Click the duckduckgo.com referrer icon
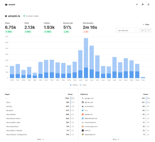This screenshot has width=155, height=142. pos(83,126)
